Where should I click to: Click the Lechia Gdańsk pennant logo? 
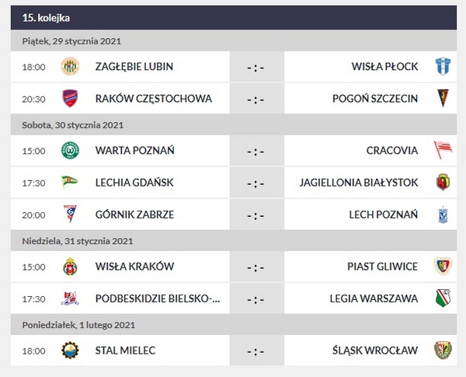pyautogui.click(x=71, y=182)
